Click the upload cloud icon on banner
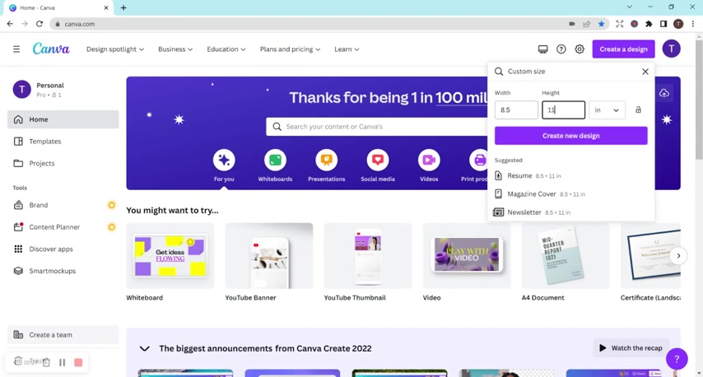The width and height of the screenshot is (703, 377). tap(664, 93)
